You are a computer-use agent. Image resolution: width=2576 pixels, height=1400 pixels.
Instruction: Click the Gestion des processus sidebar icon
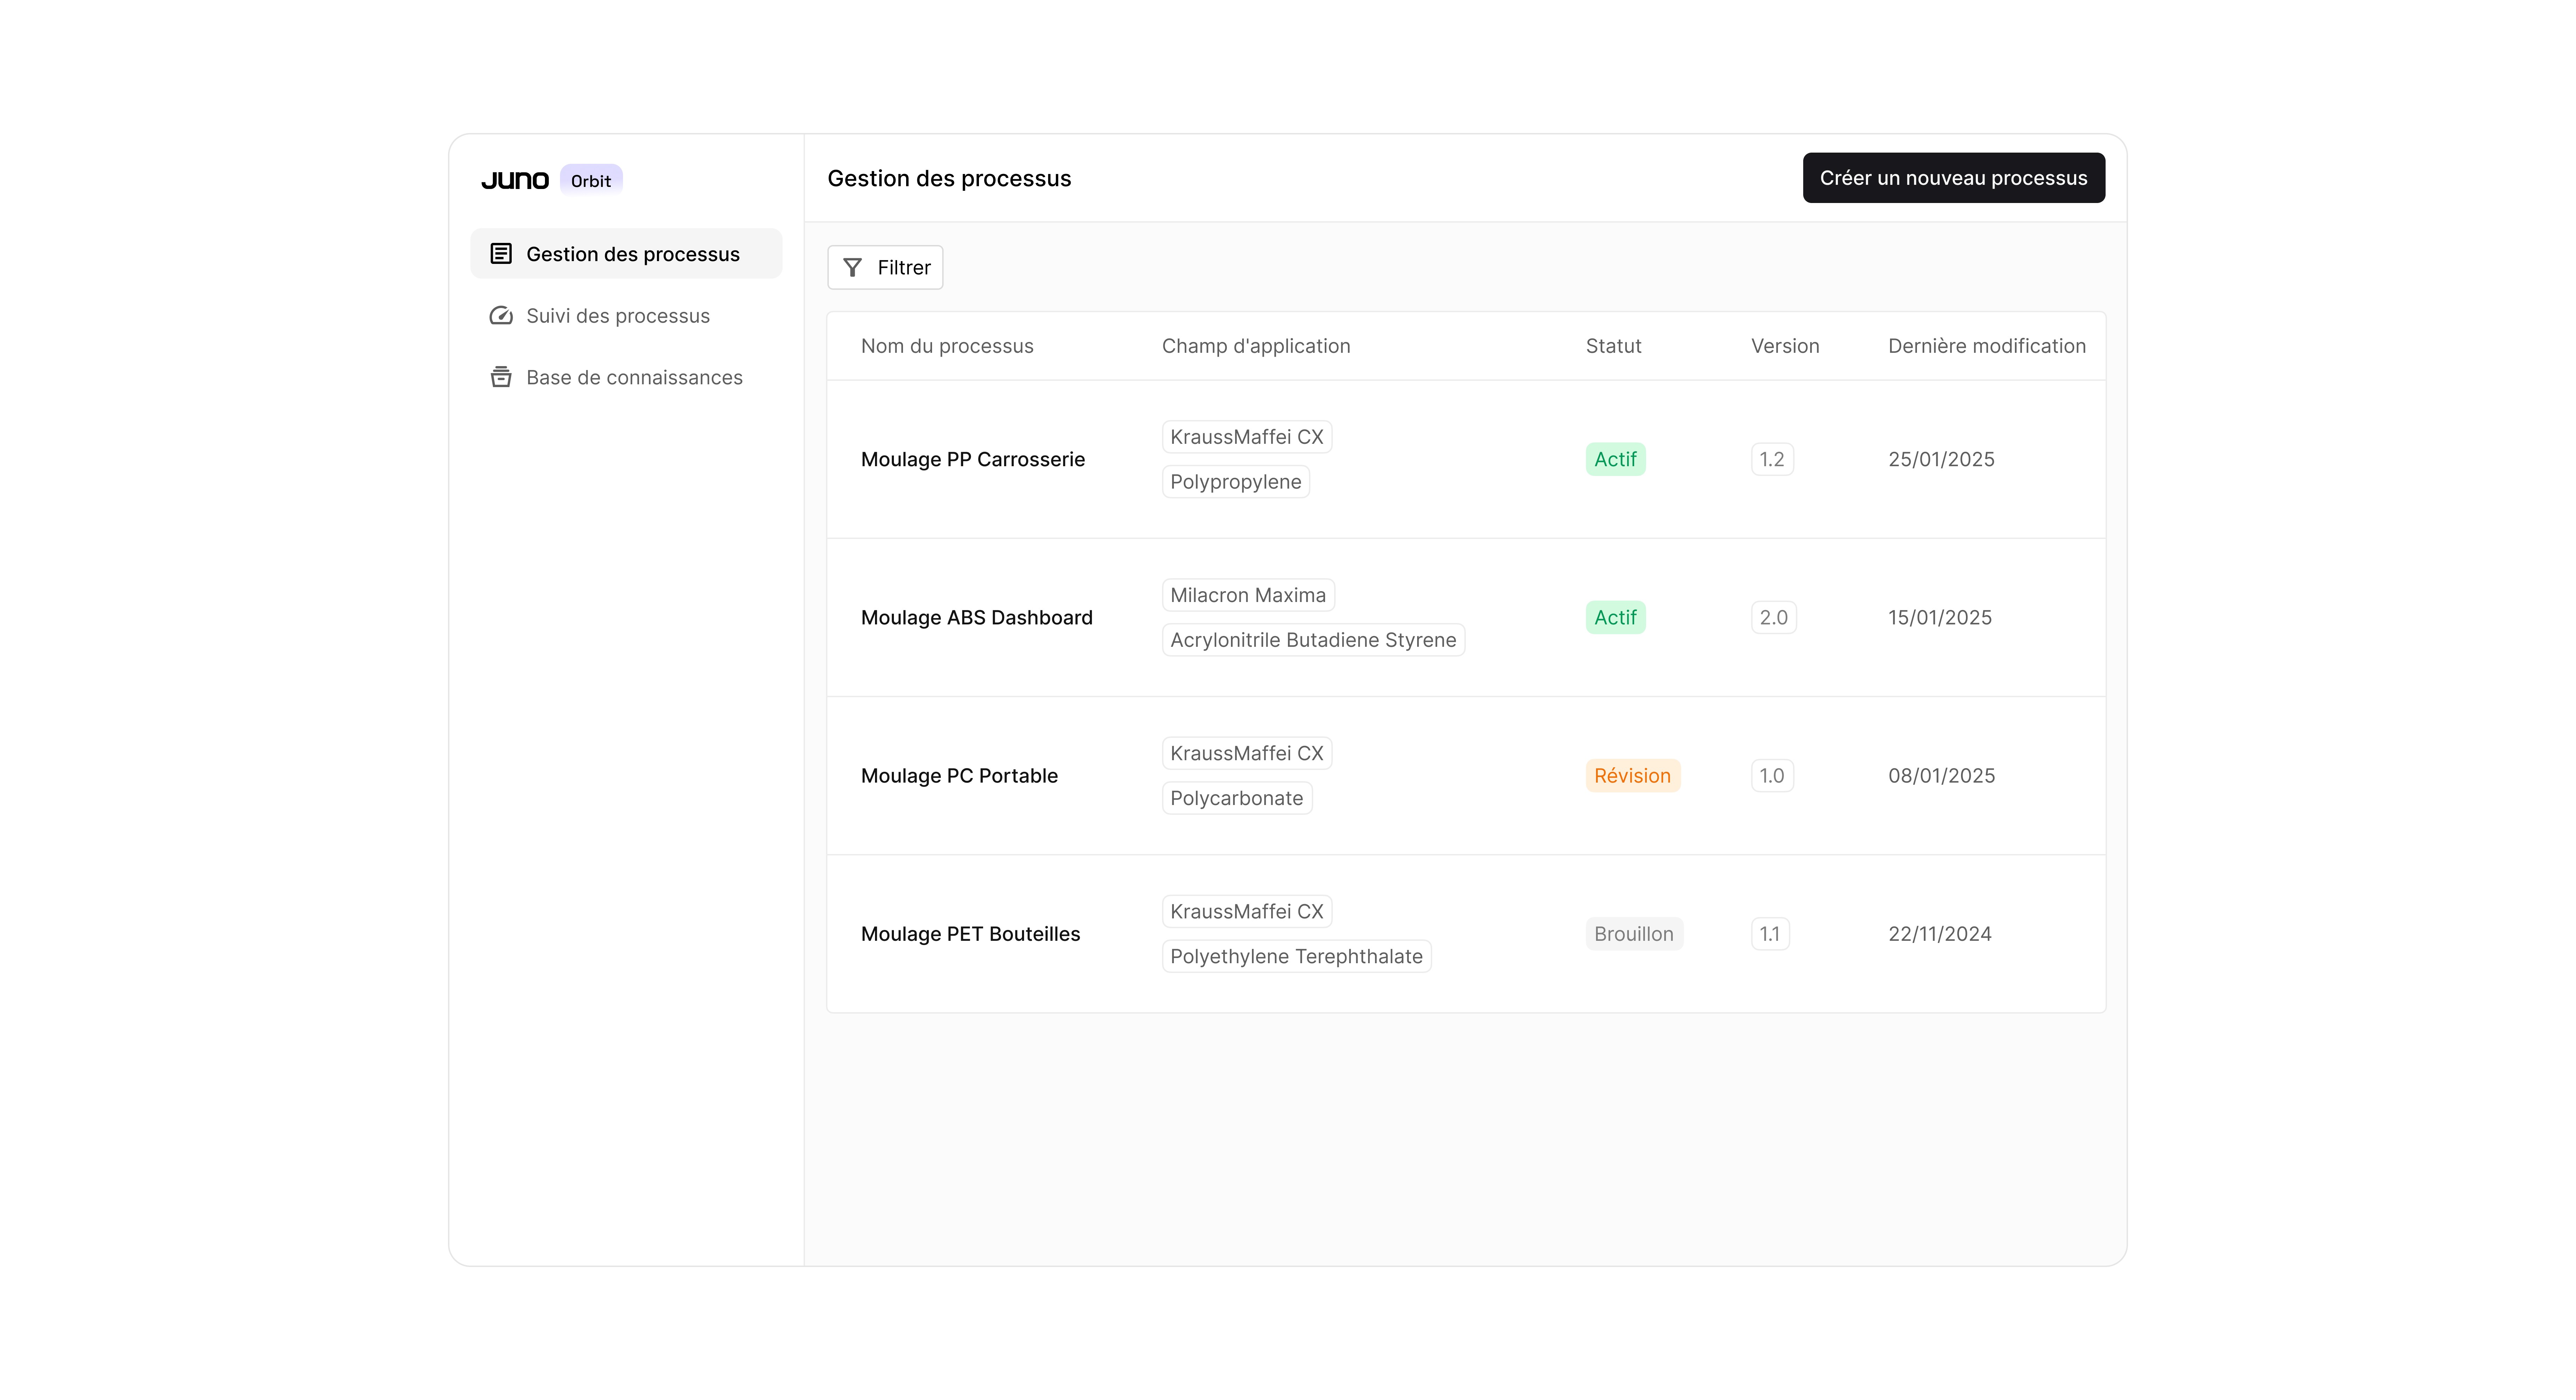coord(501,254)
